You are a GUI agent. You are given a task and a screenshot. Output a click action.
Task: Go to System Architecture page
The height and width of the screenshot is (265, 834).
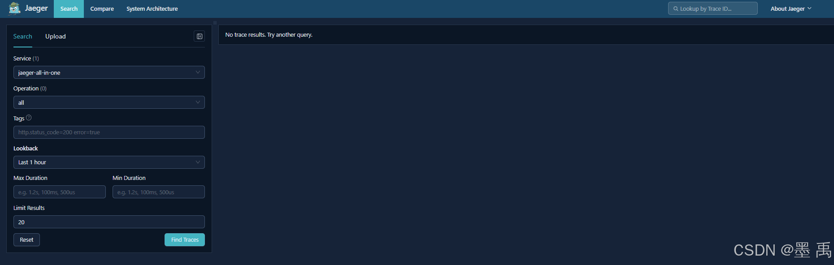coord(152,9)
